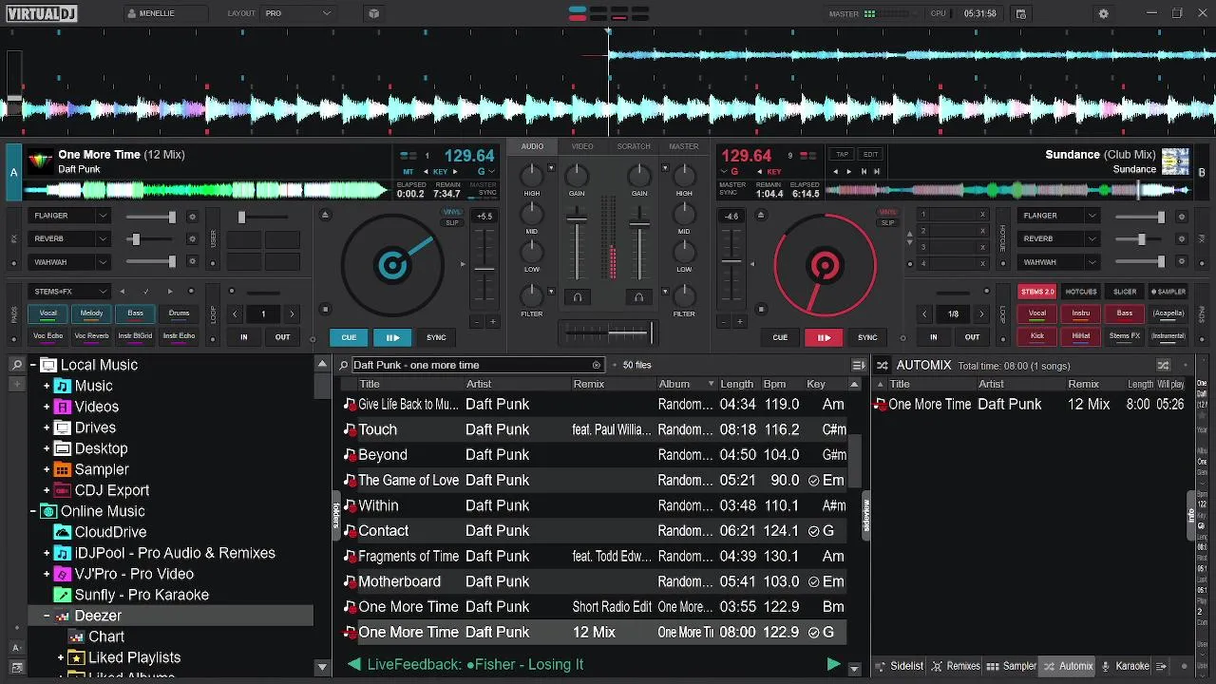Image resolution: width=1216 pixels, height=684 pixels.
Task: Click the LiveFeedback play arrow on the right
Action: (x=833, y=664)
